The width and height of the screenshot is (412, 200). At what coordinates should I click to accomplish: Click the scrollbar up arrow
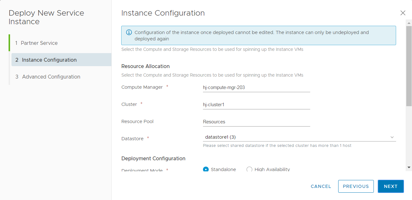[409, 22]
